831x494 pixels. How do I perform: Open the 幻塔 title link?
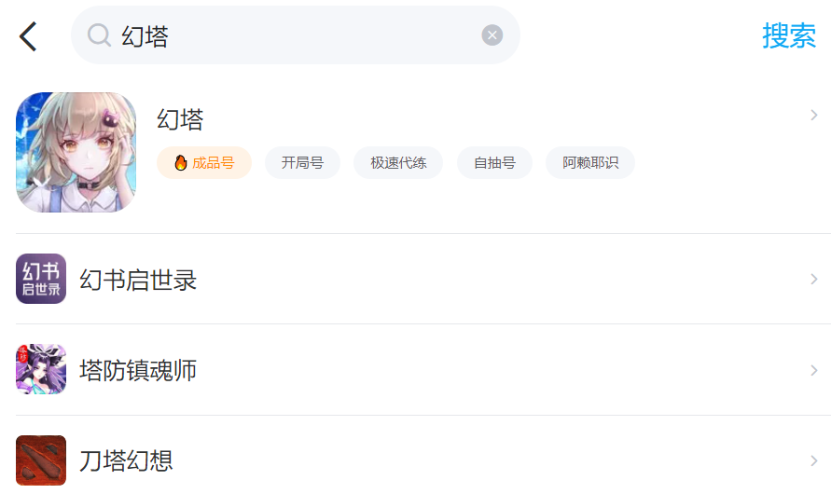(x=180, y=119)
